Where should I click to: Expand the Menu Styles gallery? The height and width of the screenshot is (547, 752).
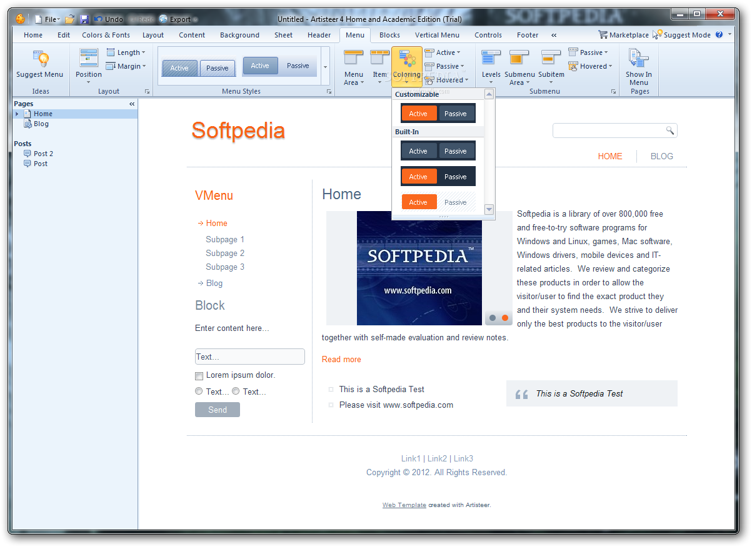pyautogui.click(x=325, y=66)
